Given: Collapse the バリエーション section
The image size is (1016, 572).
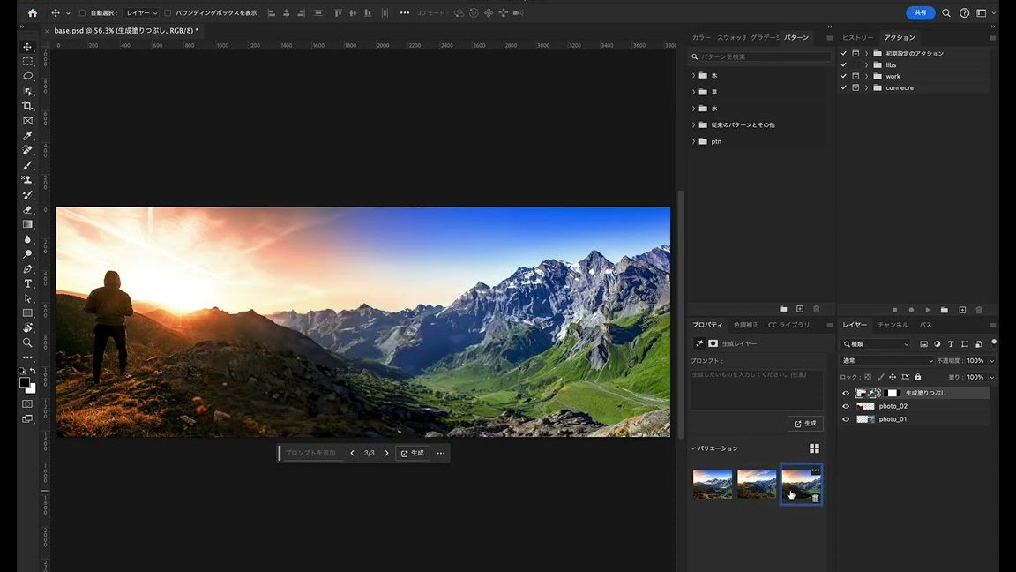Looking at the screenshot, I should [692, 448].
